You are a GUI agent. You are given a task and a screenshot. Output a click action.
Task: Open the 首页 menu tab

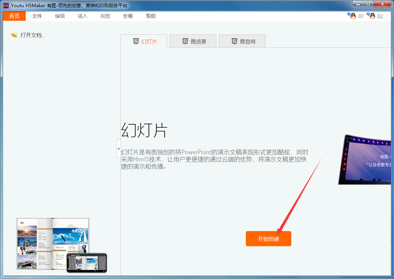(14, 16)
